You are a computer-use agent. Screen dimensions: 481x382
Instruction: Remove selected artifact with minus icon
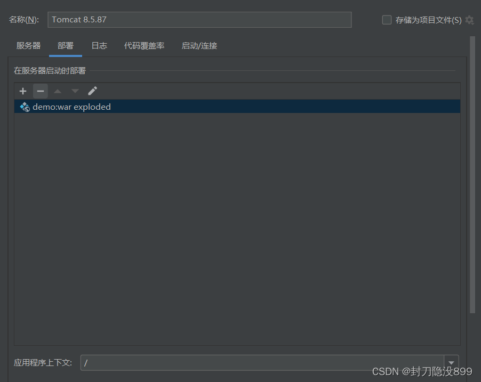pyautogui.click(x=40, y=91)
